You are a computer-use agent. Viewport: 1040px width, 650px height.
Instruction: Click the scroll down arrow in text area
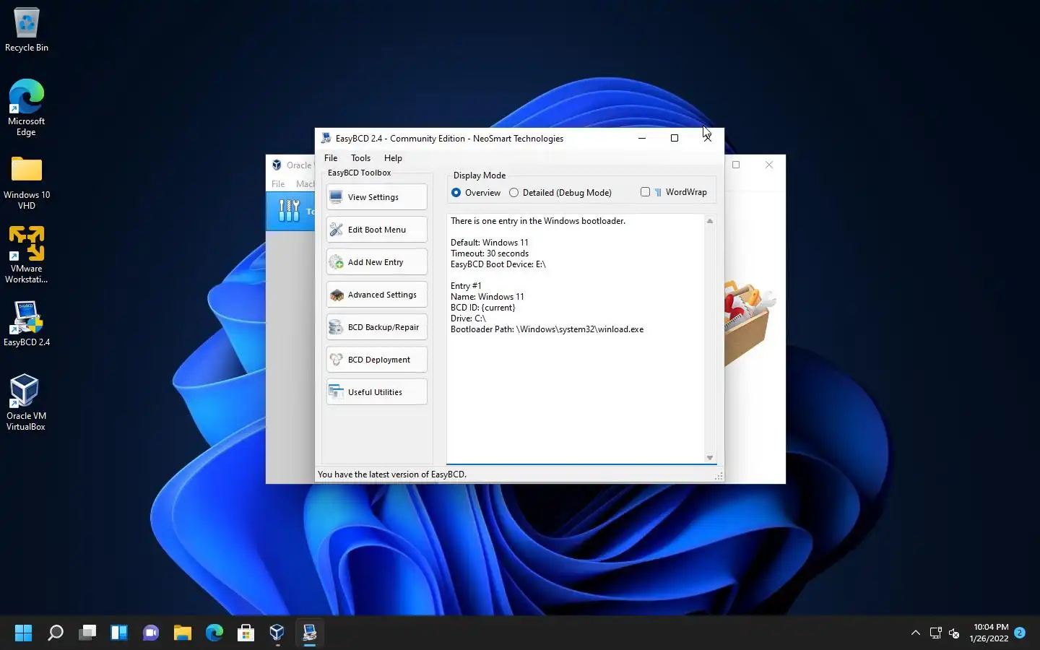pos(710,458)
